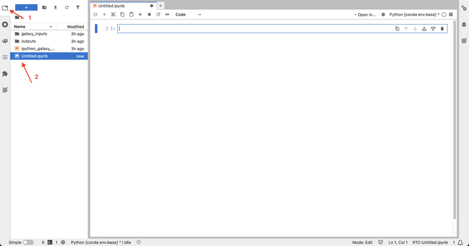This screenshot has height=246, width=469.
Task: Restart the kernel from the notebook toolbar
Action: (x=158, y=15)
